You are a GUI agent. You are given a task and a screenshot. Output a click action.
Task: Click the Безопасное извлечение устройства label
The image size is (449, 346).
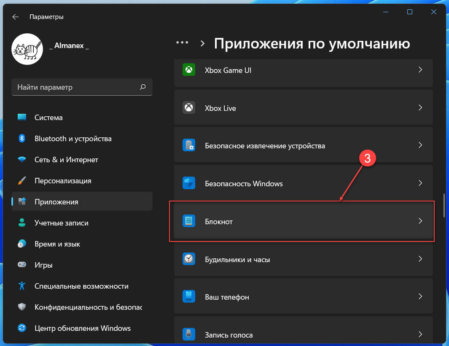[265, 146]
